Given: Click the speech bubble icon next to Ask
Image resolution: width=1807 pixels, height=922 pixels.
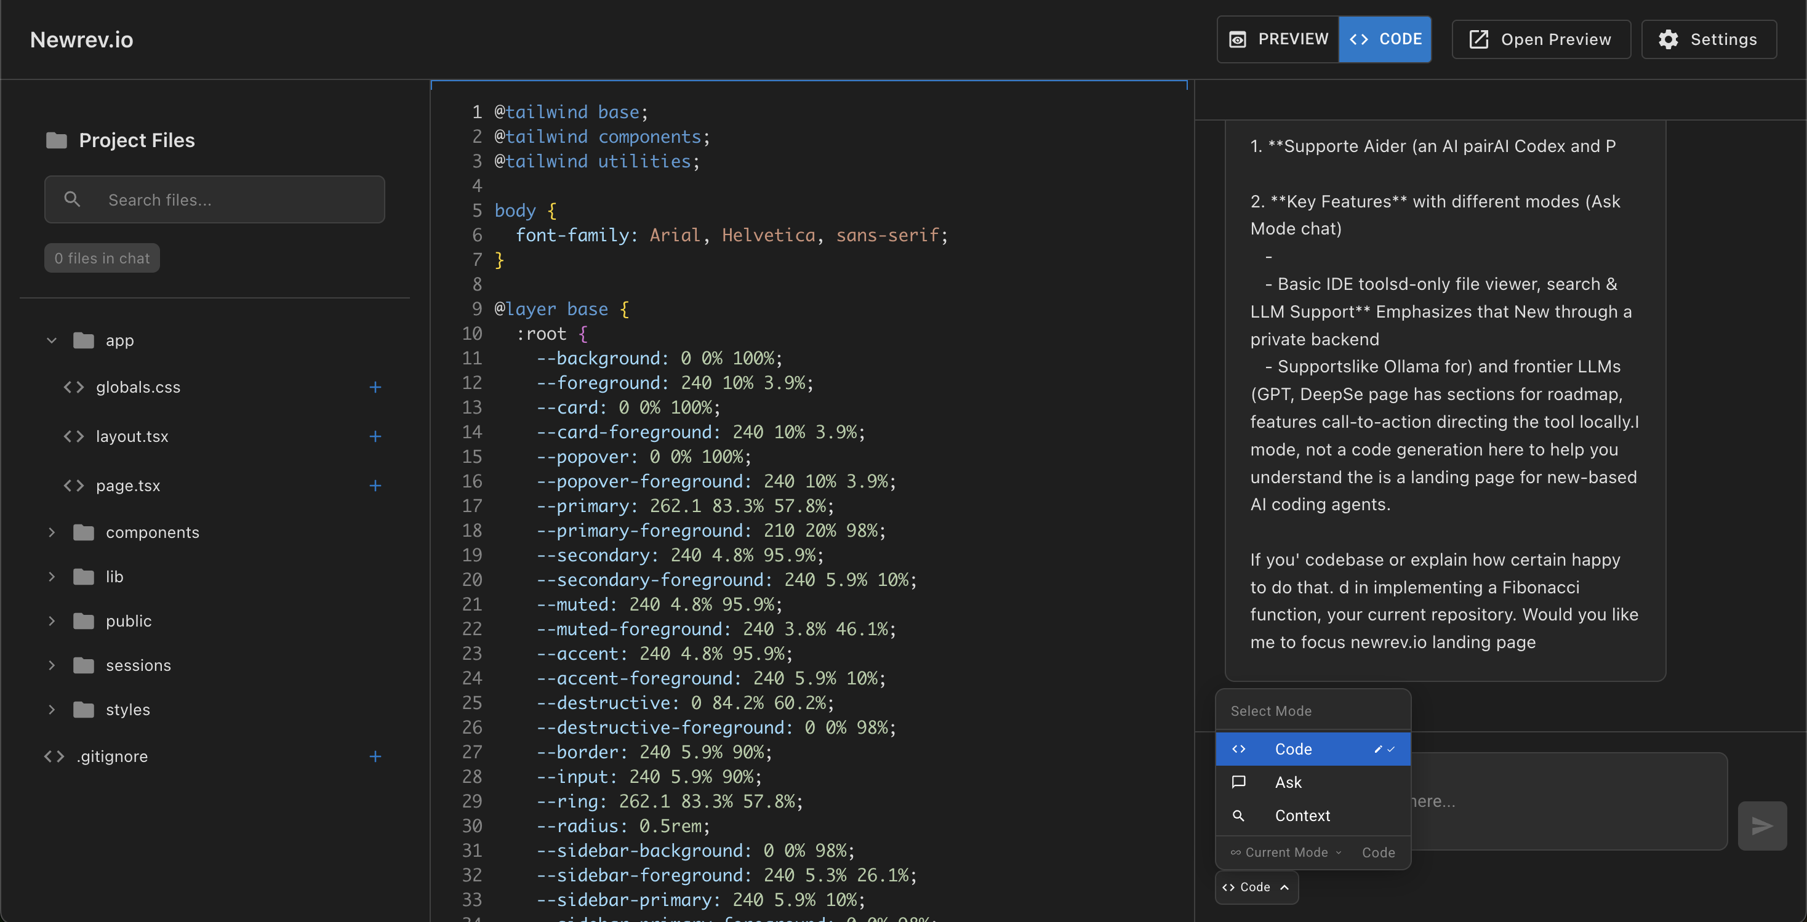Looking at the screenshot, I should click(x=1239, y=782).
